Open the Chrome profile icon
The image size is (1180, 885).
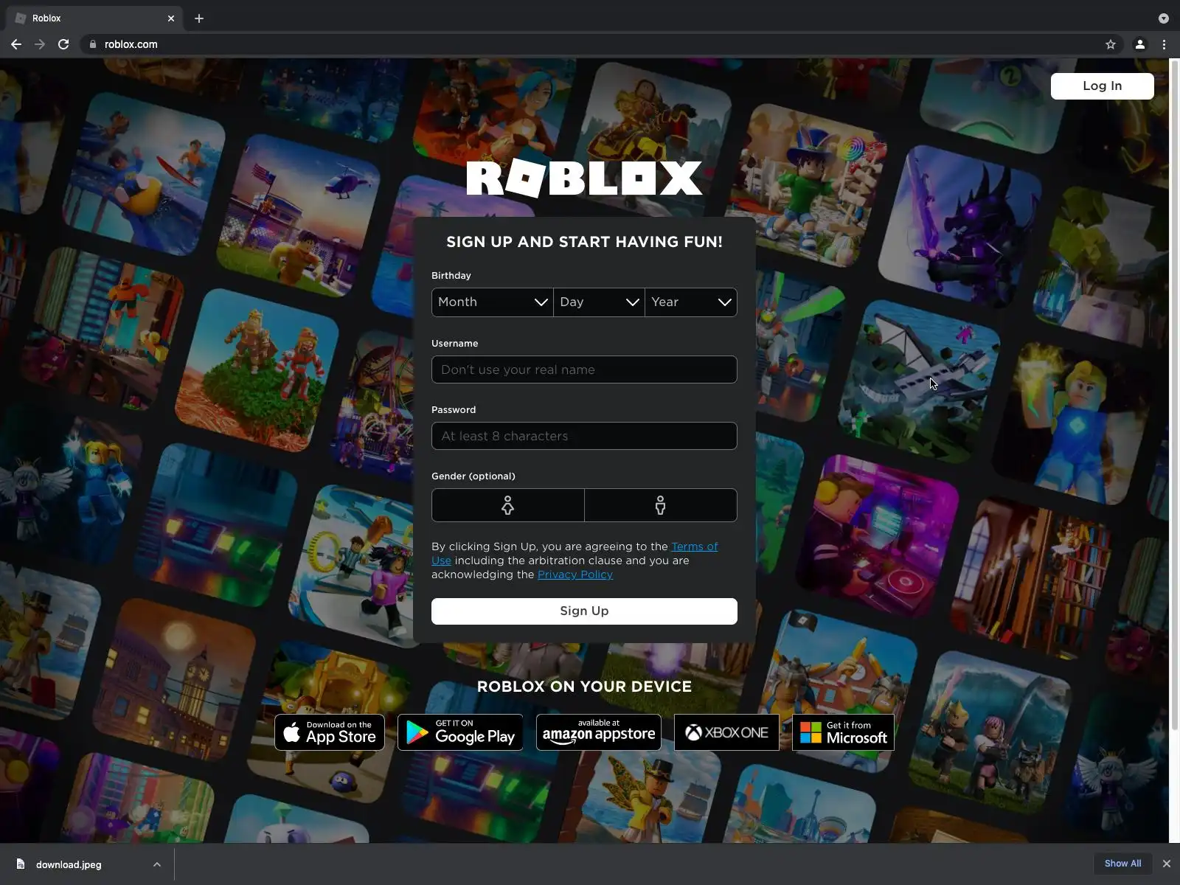(x=1139, y=44)
